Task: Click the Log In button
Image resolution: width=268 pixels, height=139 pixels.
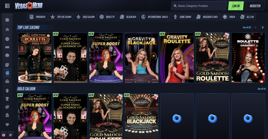Action: pos(236,6)
